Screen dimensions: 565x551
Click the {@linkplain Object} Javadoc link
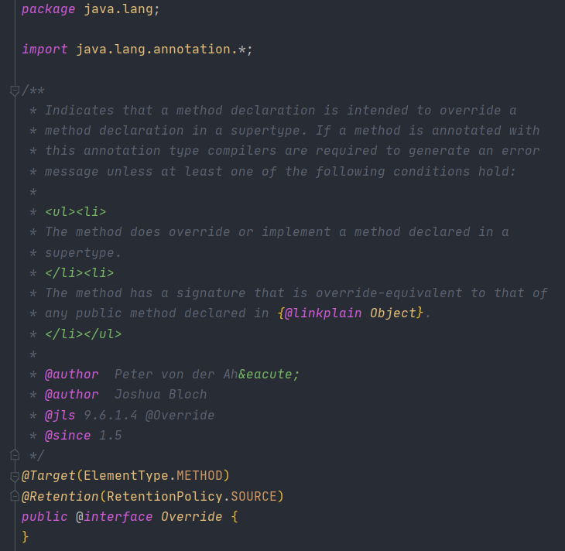pyautogui.click(x=351, y=313)
